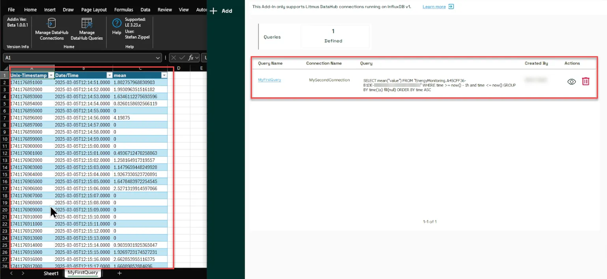The height and width of the screenshot is (279, 607).
Task: View the MyFirstQuery query with the eye icon
Action: [572, 81]
